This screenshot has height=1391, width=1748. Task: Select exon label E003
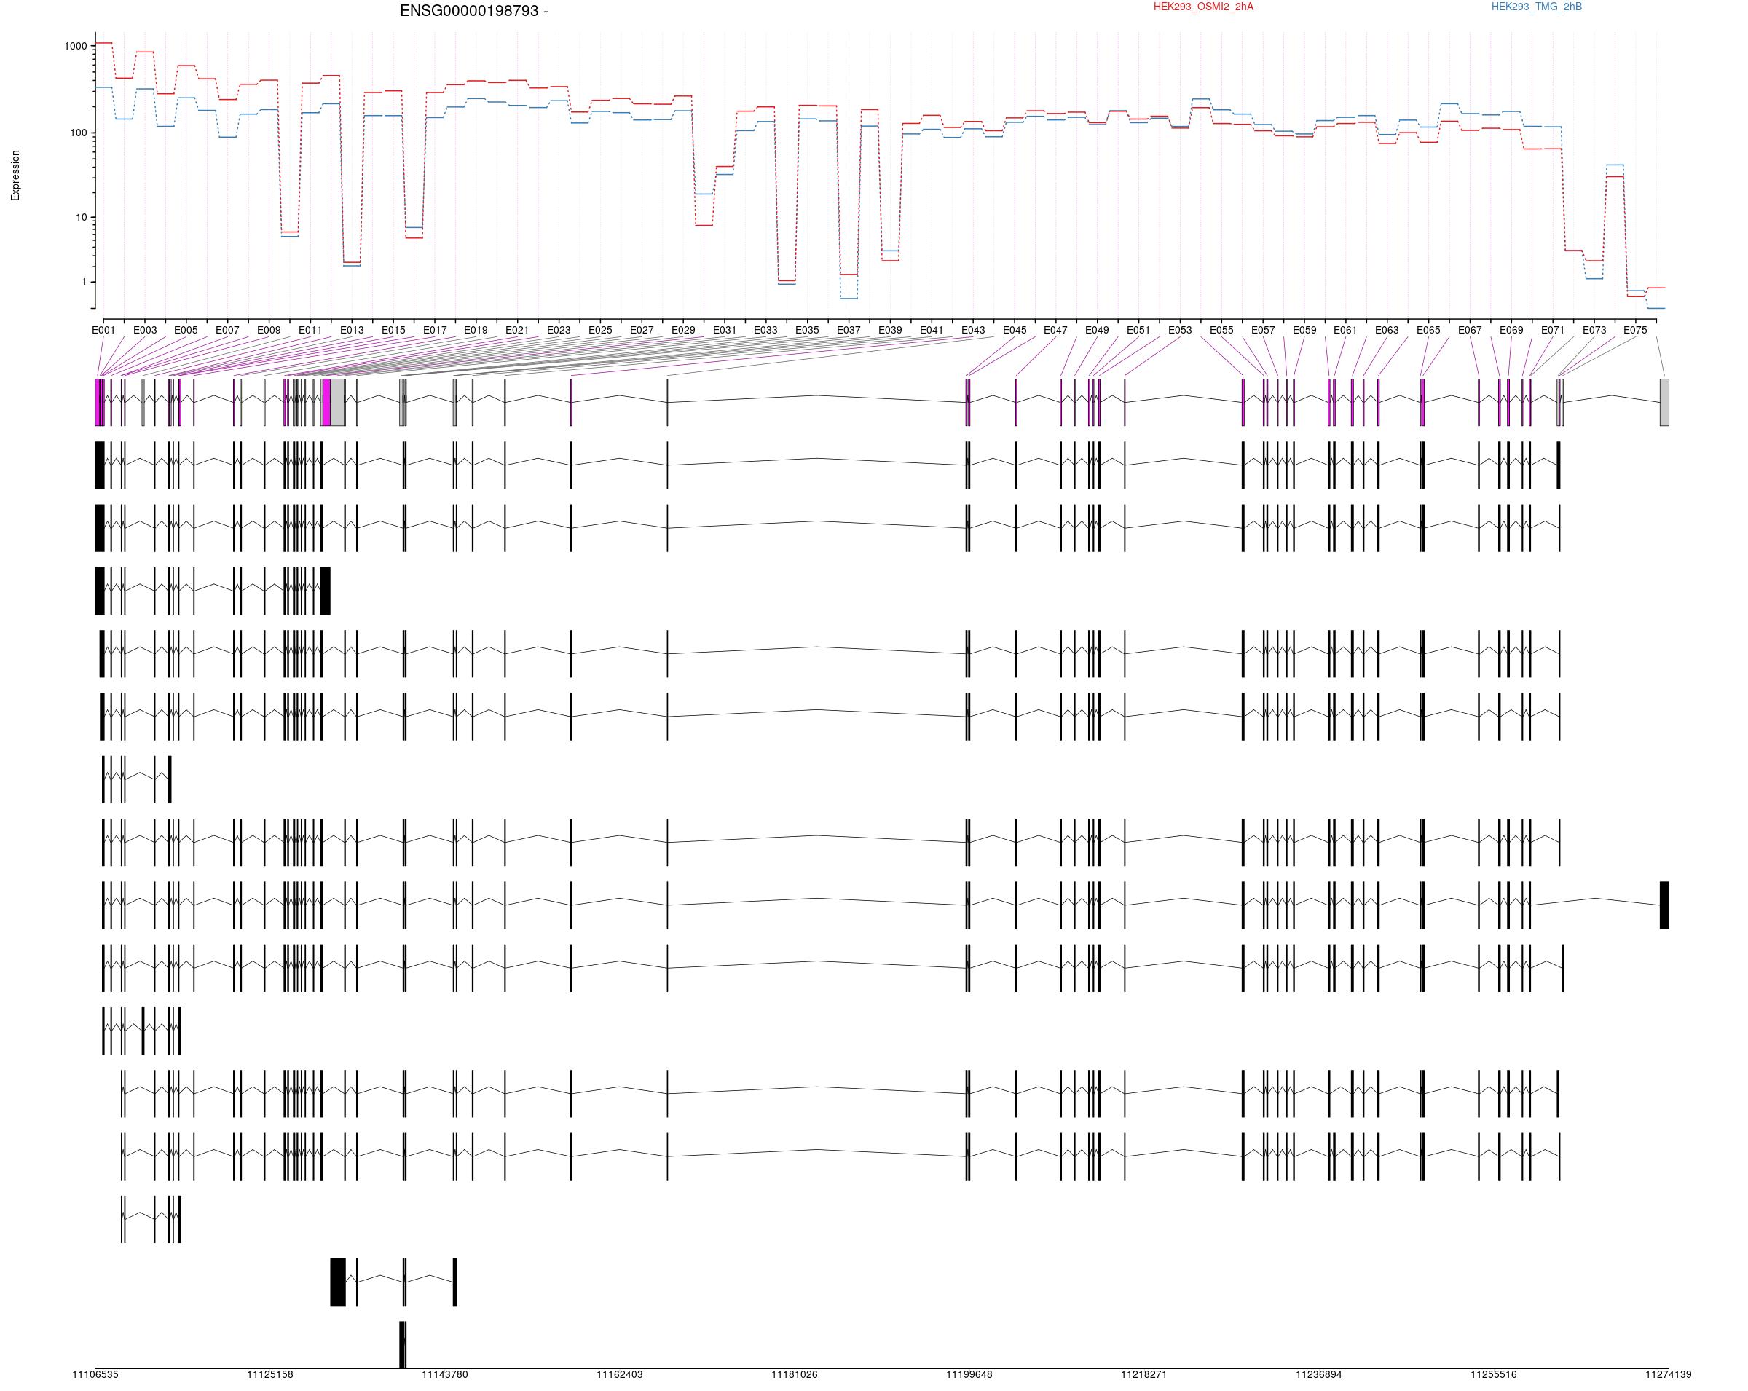pos(145,330)
